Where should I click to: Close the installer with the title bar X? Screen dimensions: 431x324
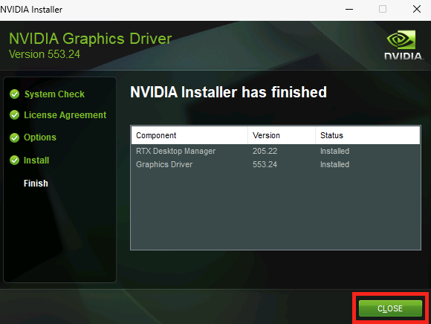click(x=417, y=10)
